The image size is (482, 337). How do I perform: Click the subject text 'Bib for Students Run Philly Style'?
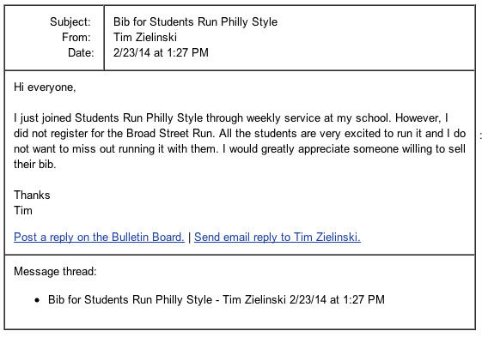[196, 21]
